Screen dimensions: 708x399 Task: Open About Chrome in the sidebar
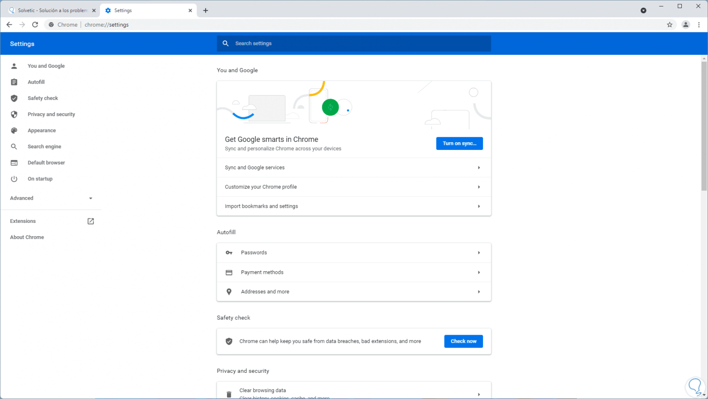point(27,237)
